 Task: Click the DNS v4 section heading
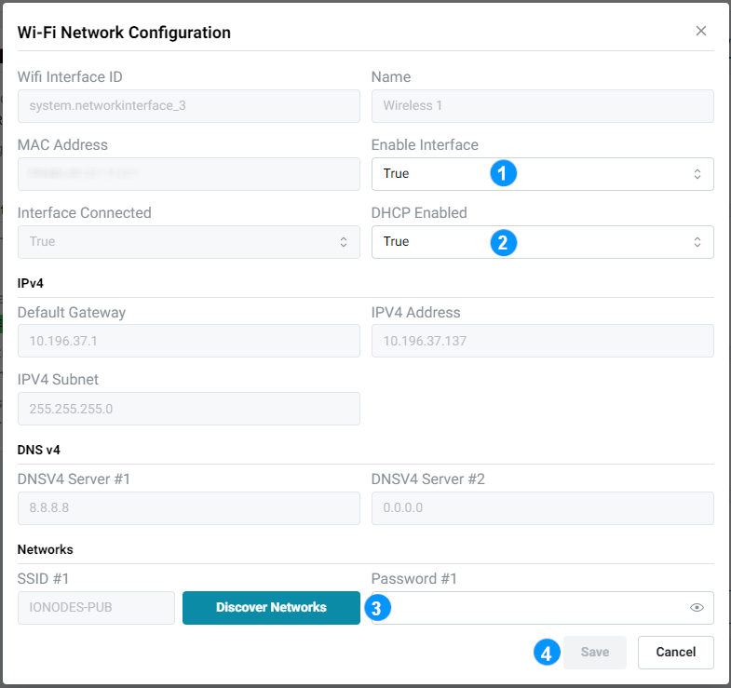[39, 450]
